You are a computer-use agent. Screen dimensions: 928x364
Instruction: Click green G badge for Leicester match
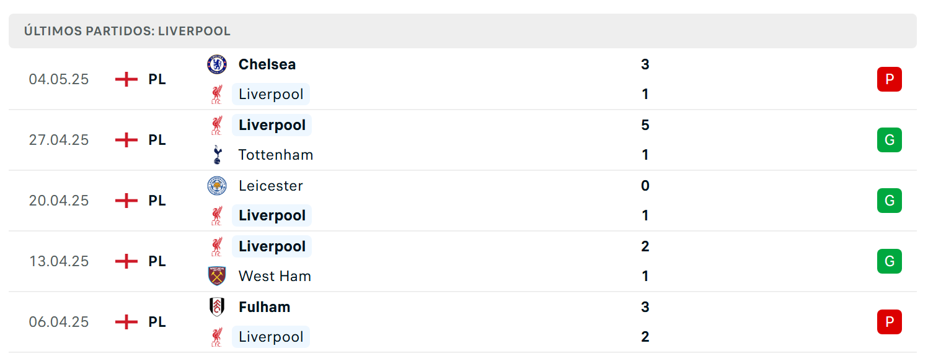coord(890,201)
